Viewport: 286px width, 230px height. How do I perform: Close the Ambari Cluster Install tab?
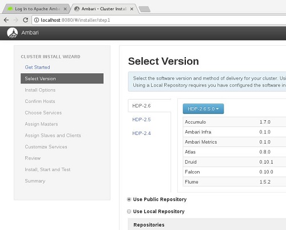[x=132, y=9]
